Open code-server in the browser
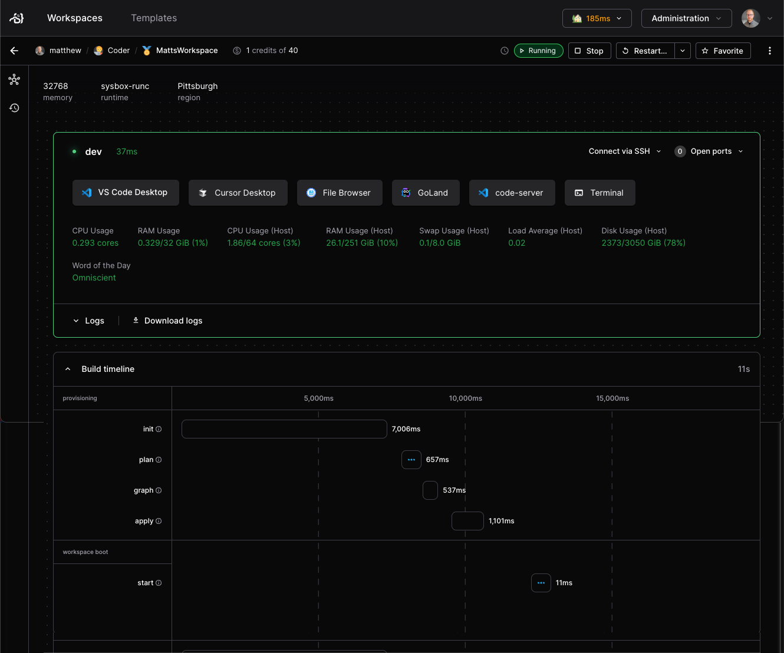Image resolution: width=784 pixels, height=653 pixels. pos(512,193)
